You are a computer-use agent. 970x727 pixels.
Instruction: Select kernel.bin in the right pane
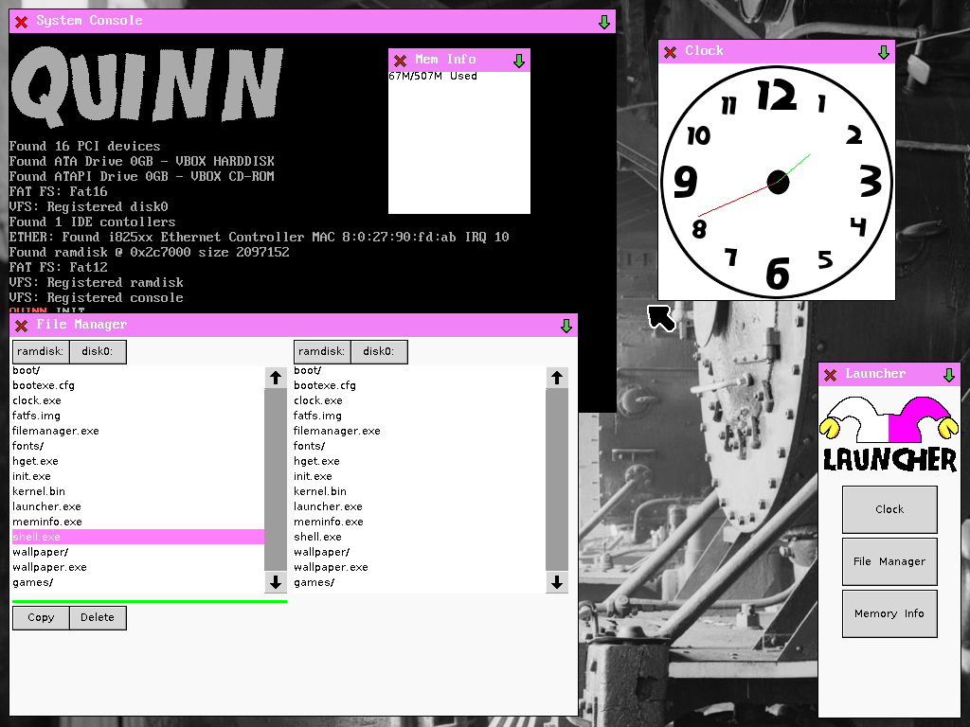pyautogui.click(x=420, y=491)
